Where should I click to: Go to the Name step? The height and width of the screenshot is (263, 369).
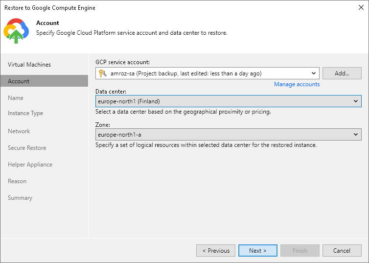click(16, 98)
